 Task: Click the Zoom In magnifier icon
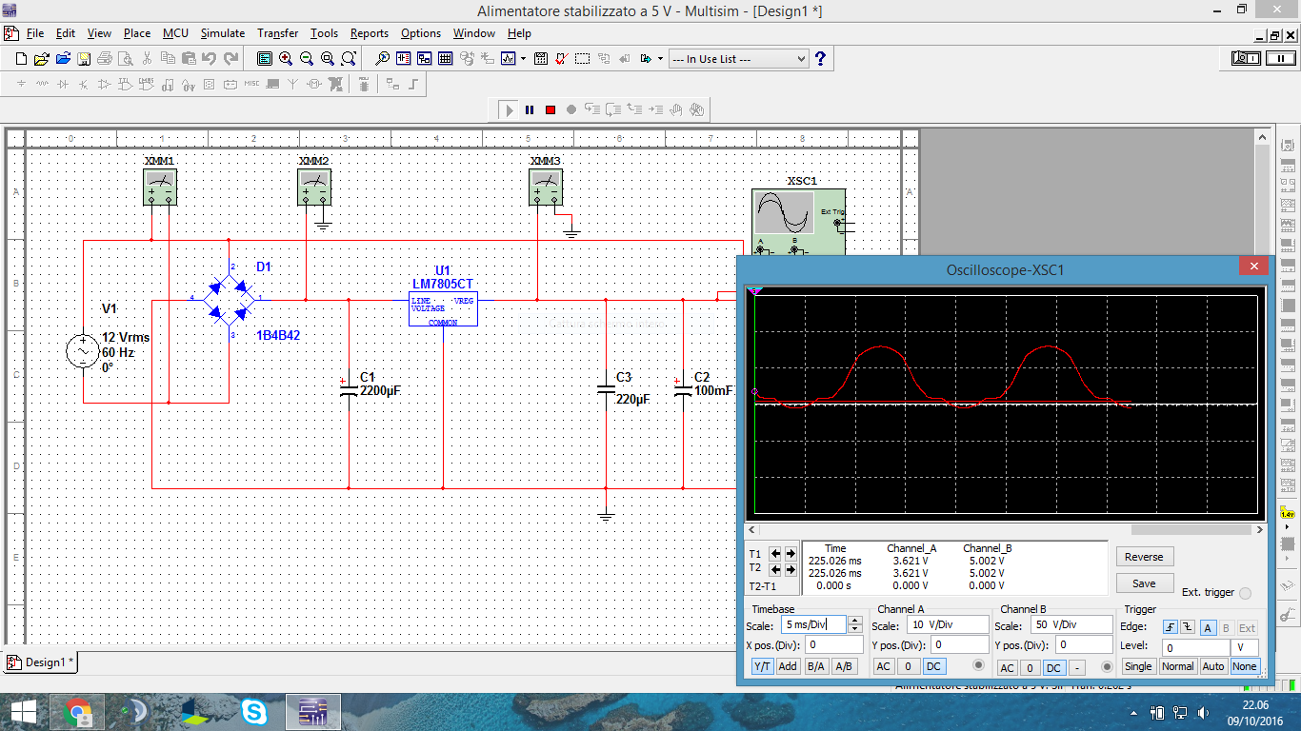286,59
